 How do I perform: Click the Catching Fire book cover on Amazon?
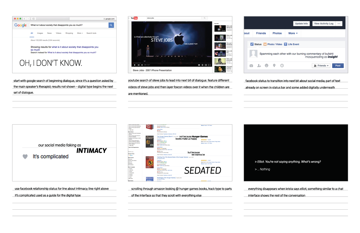click(x=150, y=162)
